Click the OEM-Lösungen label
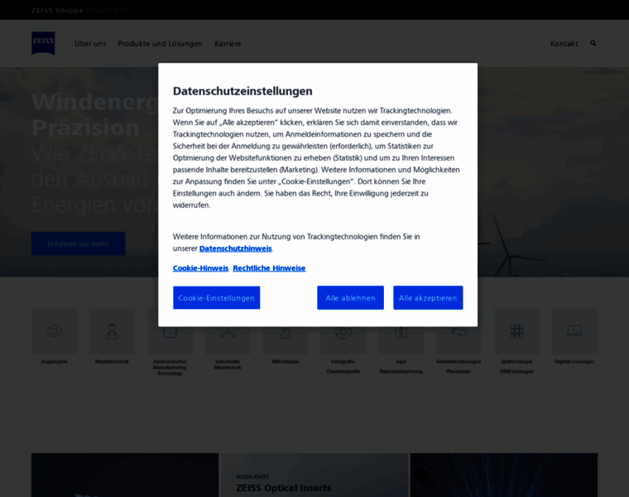 point(516,371)
